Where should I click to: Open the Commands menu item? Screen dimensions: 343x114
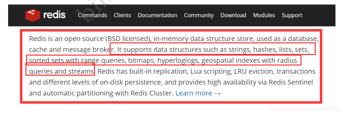click(x=92, y=15)
